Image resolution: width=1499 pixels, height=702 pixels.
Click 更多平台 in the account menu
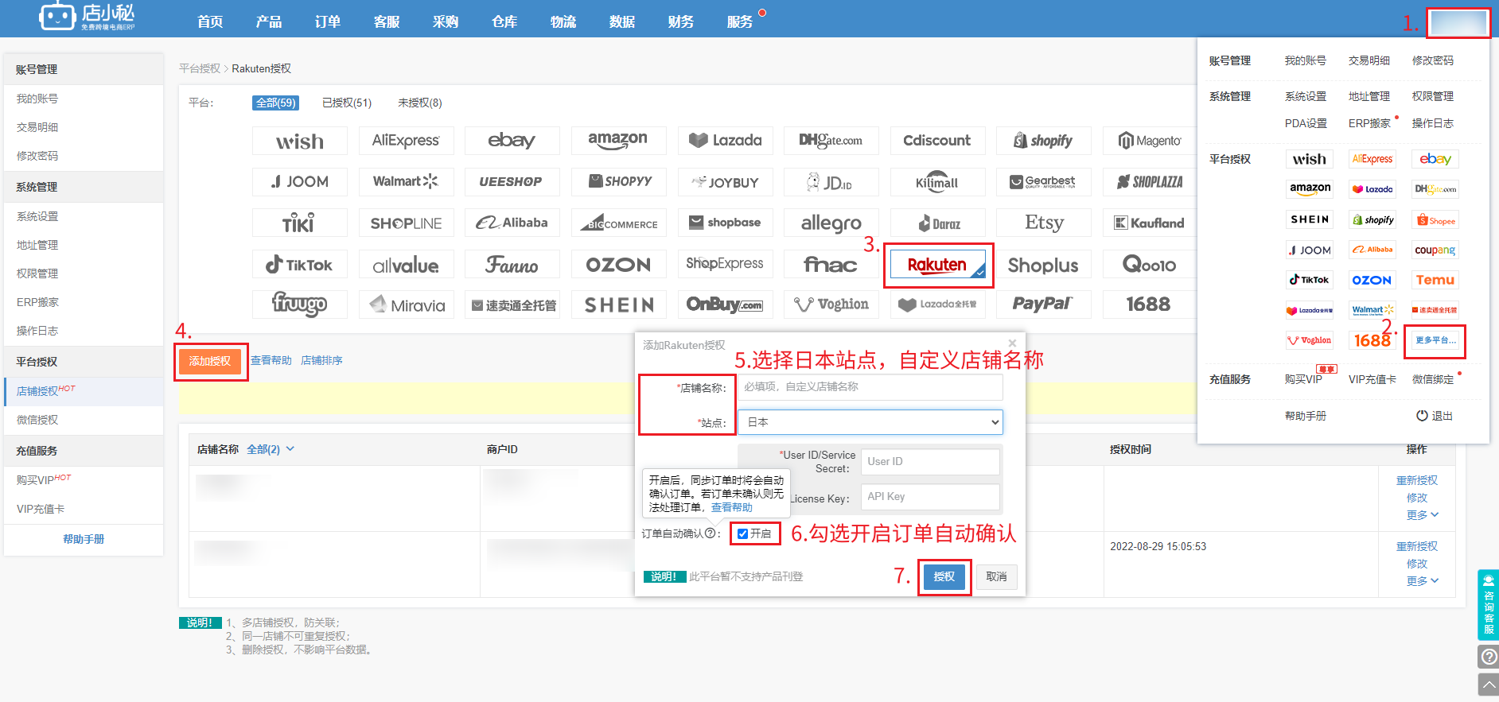click(1435, 340)
